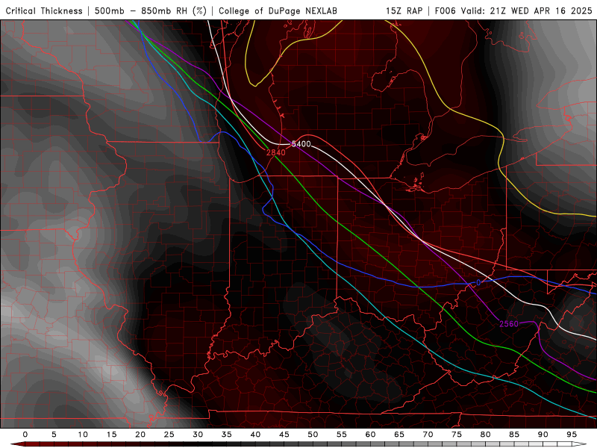597x448 pixels.
Task: Click the colorbar value 5
Action: (x=54, y=435)
